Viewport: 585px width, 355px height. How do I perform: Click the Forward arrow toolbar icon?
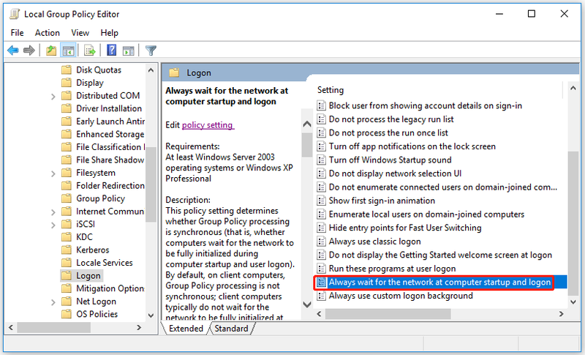[29, 50]
